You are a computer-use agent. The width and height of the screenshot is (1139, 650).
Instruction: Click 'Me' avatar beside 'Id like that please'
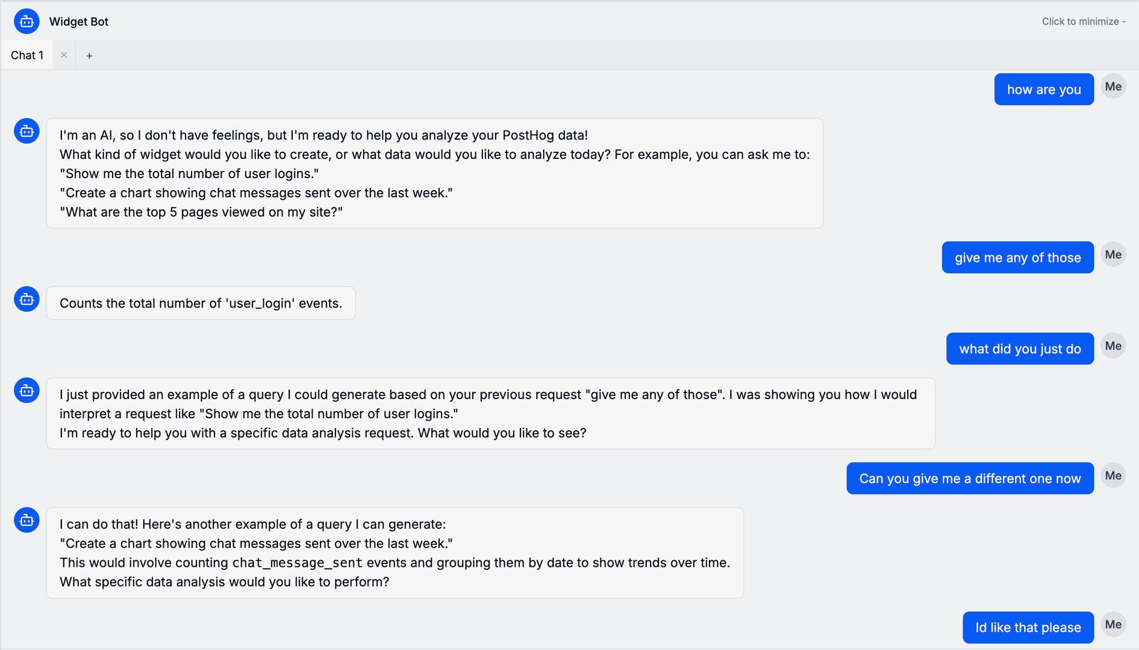click(x=1113, y=625)
